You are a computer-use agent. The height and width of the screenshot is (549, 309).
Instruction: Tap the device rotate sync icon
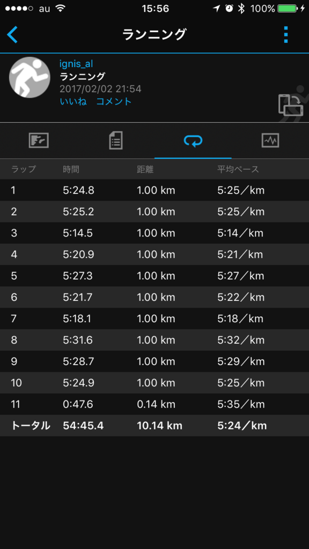(x=290, y=105)
